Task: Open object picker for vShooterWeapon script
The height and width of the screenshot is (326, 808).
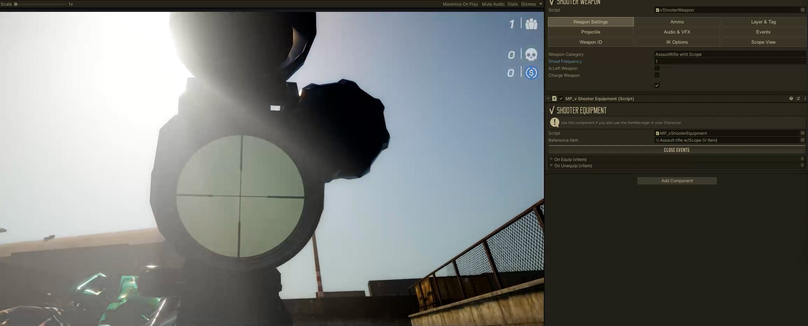Action: [x=802, y=10]
